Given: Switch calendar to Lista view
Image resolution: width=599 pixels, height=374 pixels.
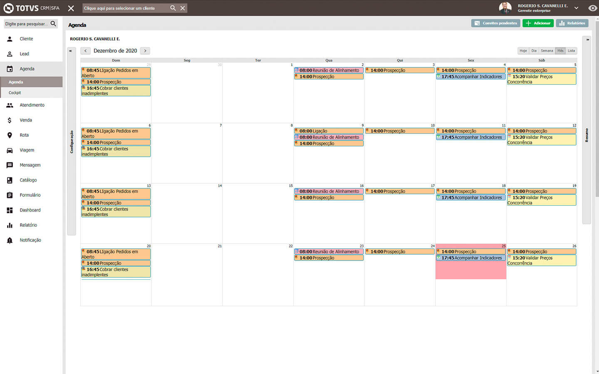Looking at the screenshot, I should click(571, 51).
